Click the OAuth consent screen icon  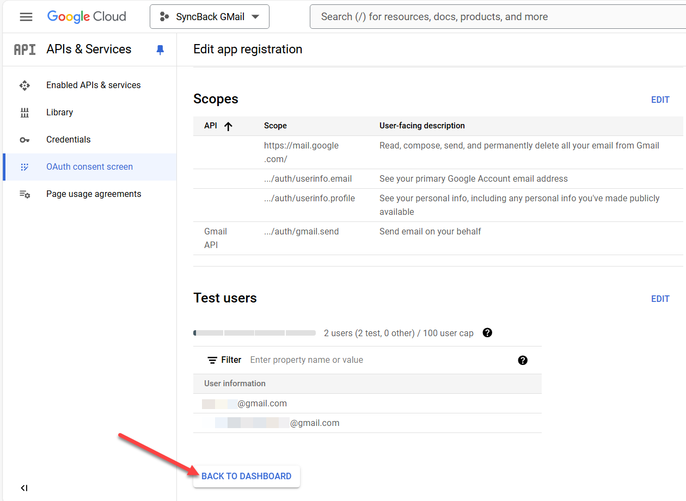(24, 167)
